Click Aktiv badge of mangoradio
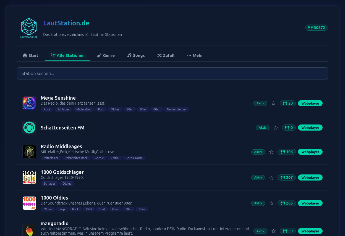Viewport: 345px width, 236px height. (260, 231)
